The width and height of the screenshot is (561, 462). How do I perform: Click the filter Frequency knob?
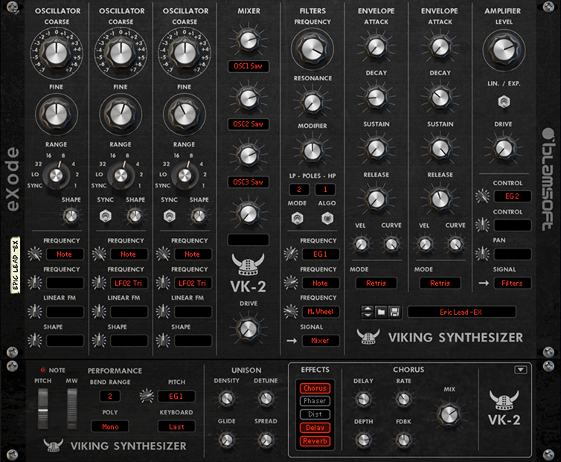tap(312, 49)
